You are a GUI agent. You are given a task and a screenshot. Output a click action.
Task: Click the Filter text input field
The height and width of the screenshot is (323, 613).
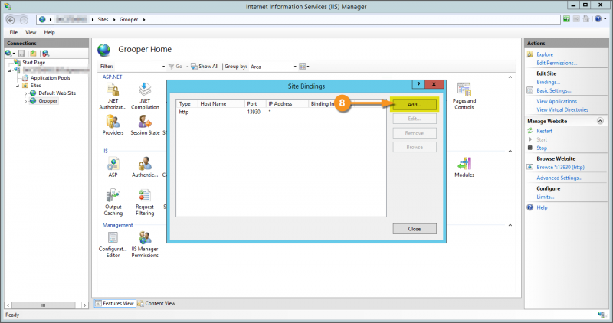[x=137, y=67]
